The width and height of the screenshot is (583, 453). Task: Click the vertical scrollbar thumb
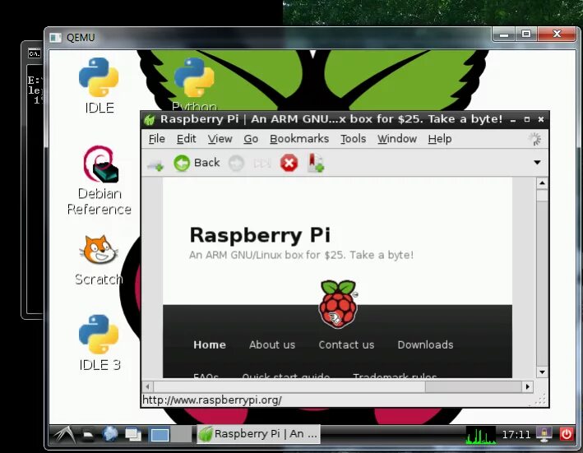tap(542, 196)
